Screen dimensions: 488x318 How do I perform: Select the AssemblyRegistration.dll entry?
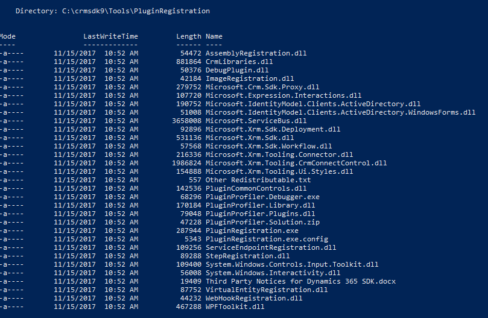[x=153, y=53]
